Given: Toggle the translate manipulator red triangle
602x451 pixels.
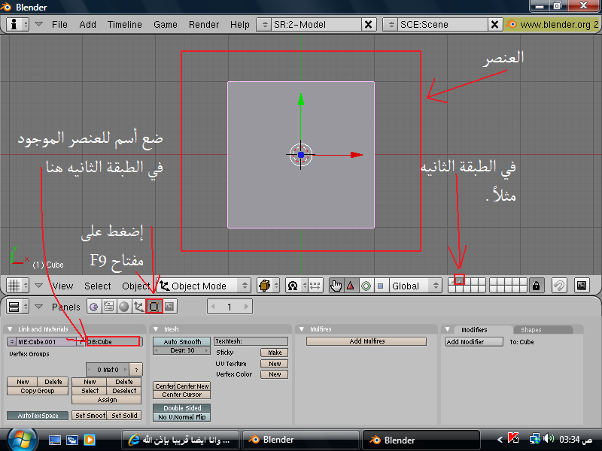Looking at the screenshot, I should [351, 286].
